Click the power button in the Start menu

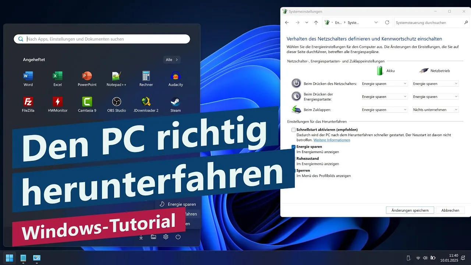click(178, 237)
